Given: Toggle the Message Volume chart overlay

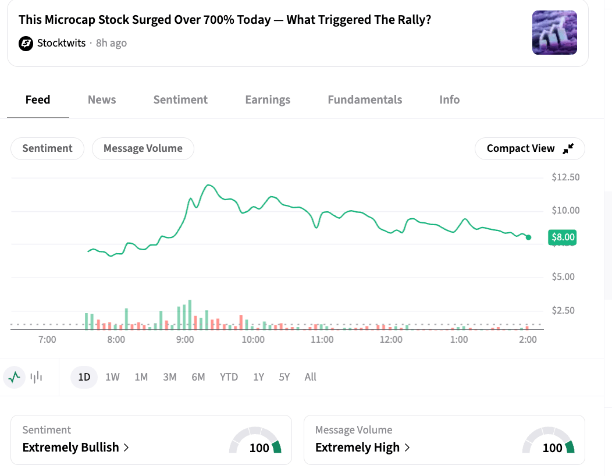Looking at the screenshot, I should 143,148.
